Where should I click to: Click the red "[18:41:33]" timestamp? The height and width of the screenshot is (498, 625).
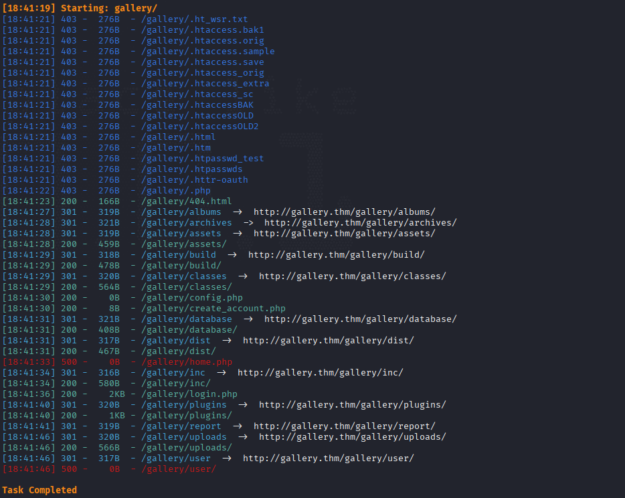pos(29,362)
